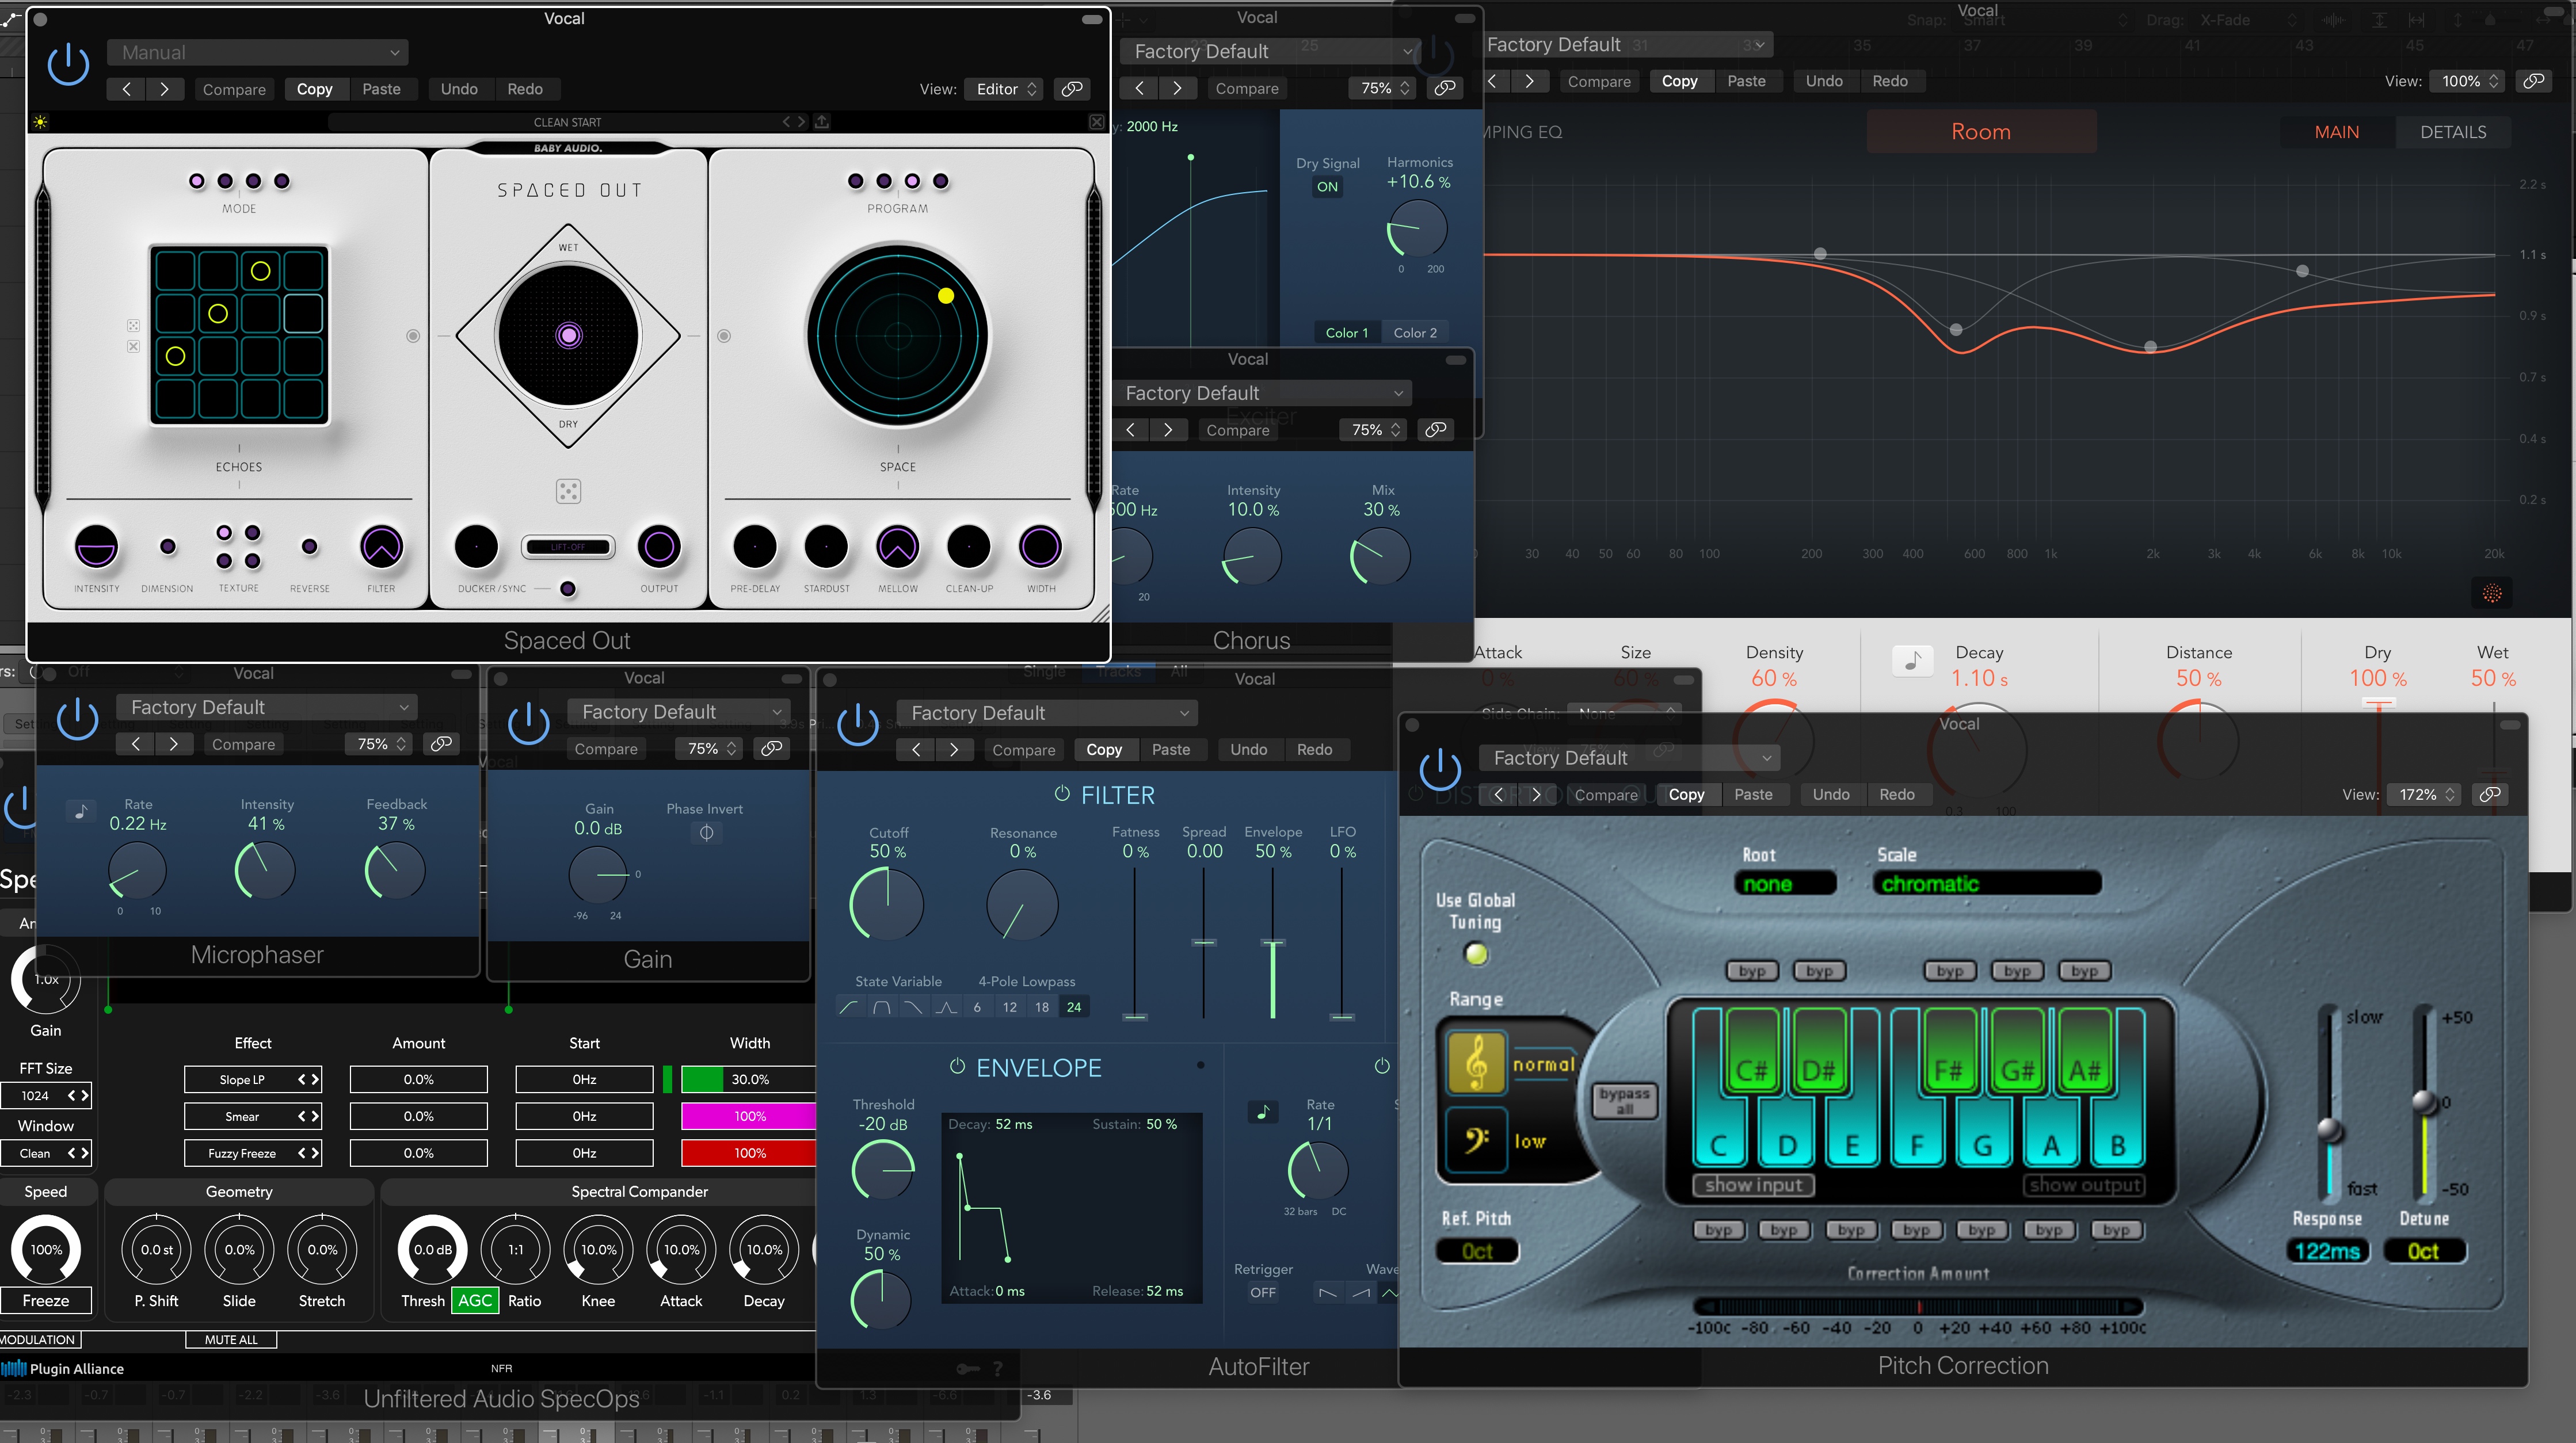This screenshot has width=2576, height=1443.
Task: Toggle power button in Spaced Out plugin
Action: point(68,66)
